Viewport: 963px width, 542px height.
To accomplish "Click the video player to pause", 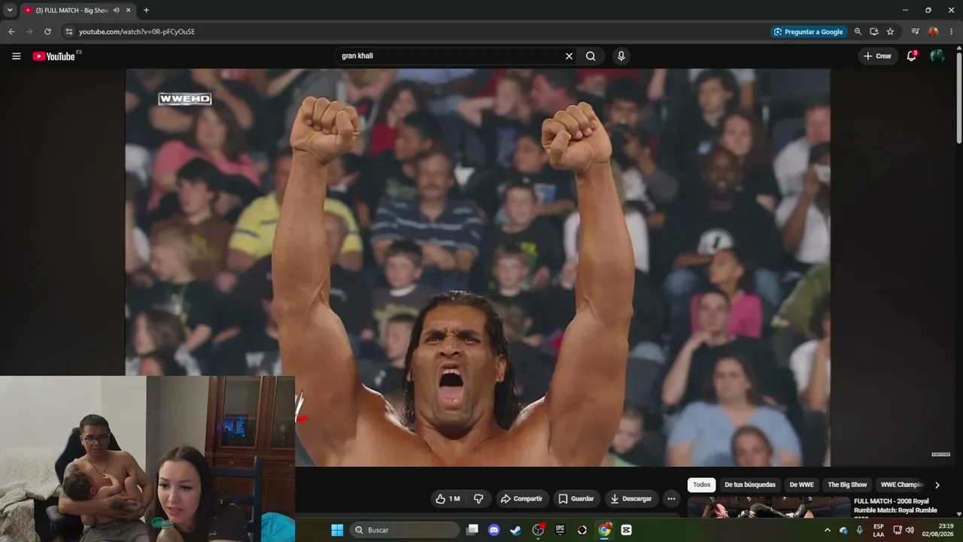I will 478,267.
